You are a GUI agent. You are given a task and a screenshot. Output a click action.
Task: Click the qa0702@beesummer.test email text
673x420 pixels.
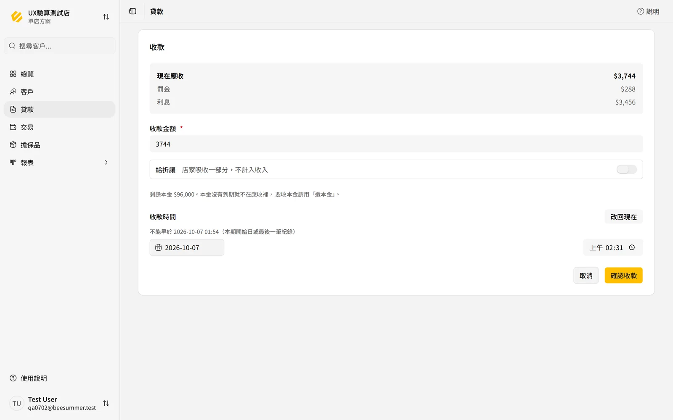click(62, 407)
